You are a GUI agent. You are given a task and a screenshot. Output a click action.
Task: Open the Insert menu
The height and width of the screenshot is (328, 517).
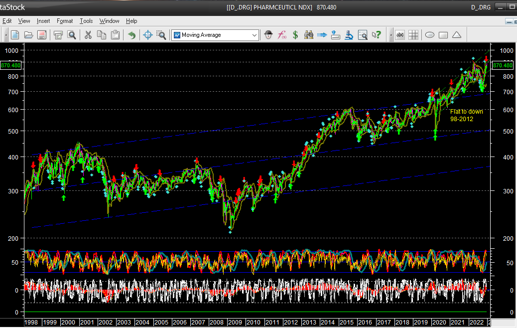[43, 21]
